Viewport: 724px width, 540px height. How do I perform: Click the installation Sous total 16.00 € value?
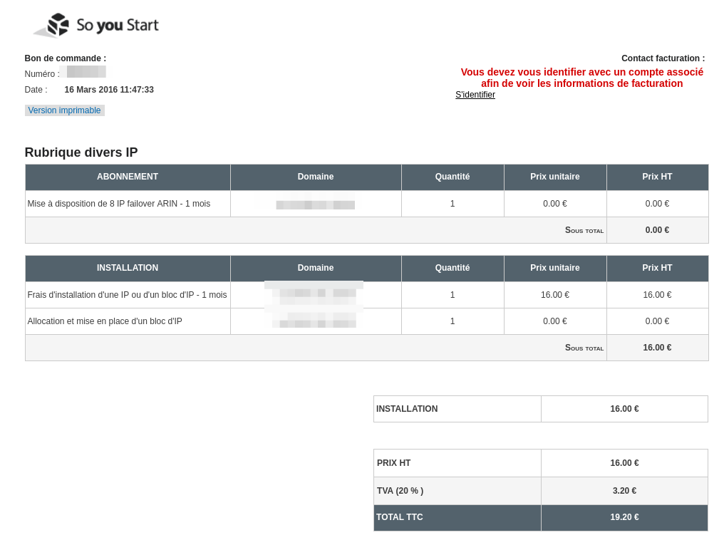657,348
